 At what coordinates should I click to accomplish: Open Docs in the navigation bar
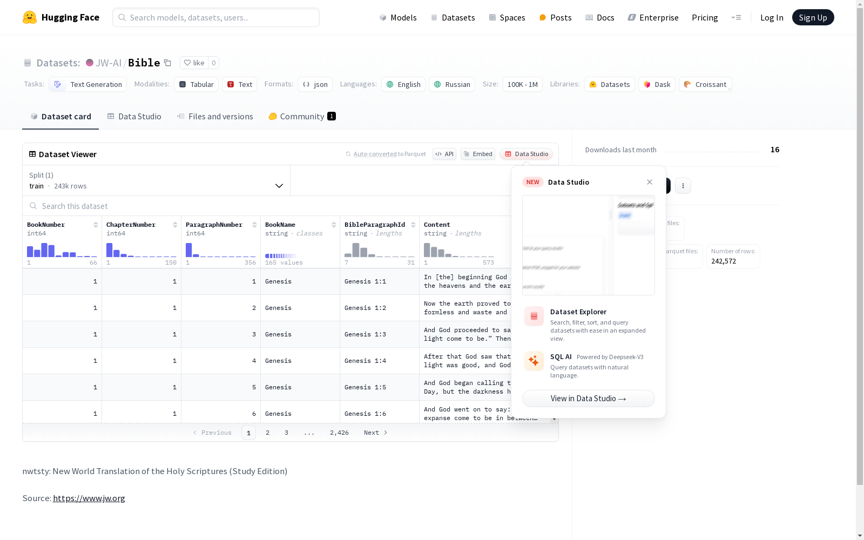click(600, 17)
